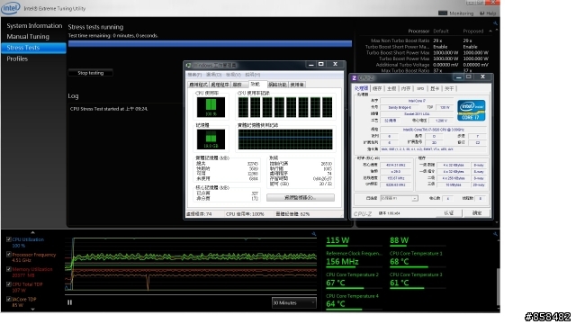Click the 115 W monitor value
576x324 pixels.
(x=337, y=240)
